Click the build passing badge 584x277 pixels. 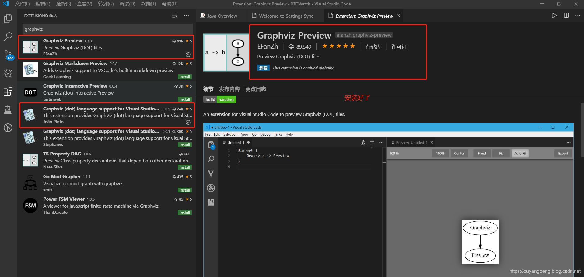tap(220, 99)
